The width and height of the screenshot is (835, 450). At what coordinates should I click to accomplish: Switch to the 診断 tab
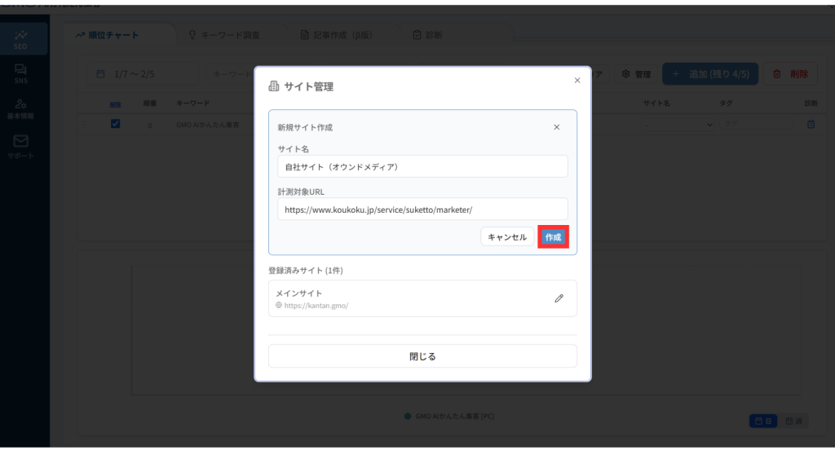point(428,35)
